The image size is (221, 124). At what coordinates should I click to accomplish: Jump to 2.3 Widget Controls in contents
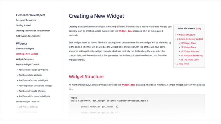coord(190,51)
